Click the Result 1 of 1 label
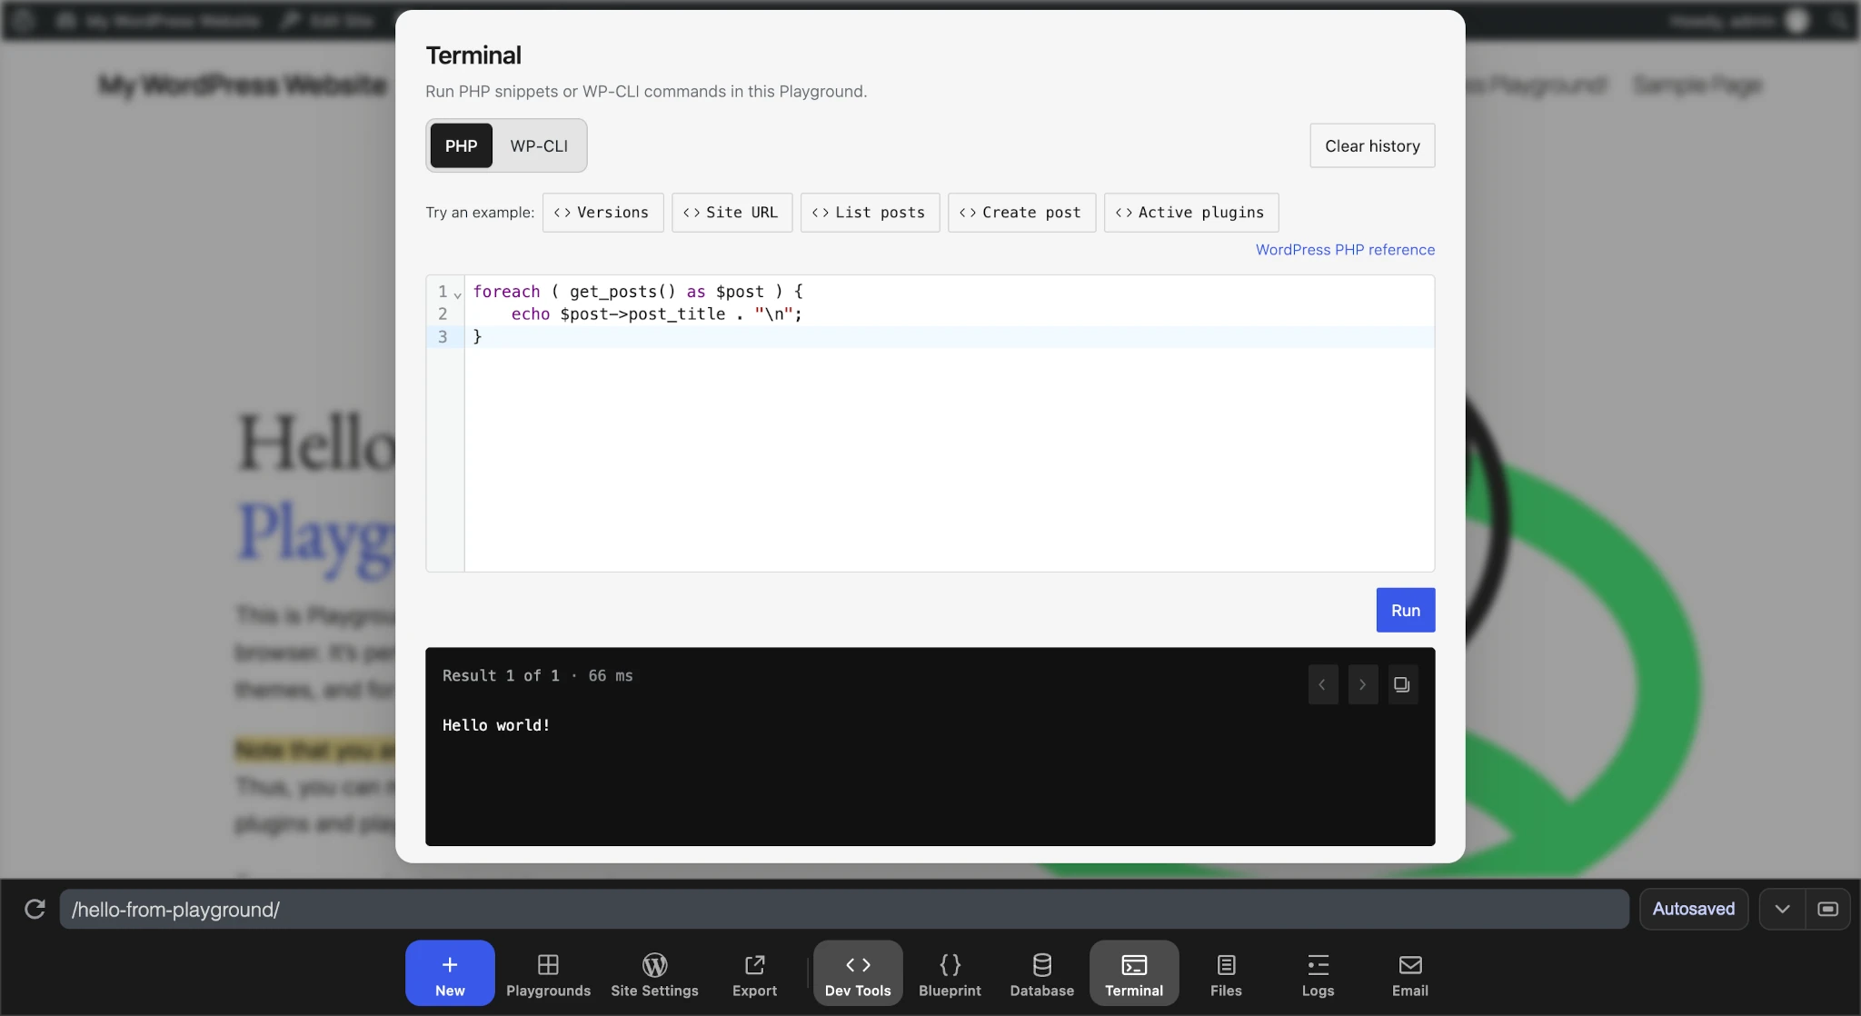The image size is (1861, 1016). [501, 675]
